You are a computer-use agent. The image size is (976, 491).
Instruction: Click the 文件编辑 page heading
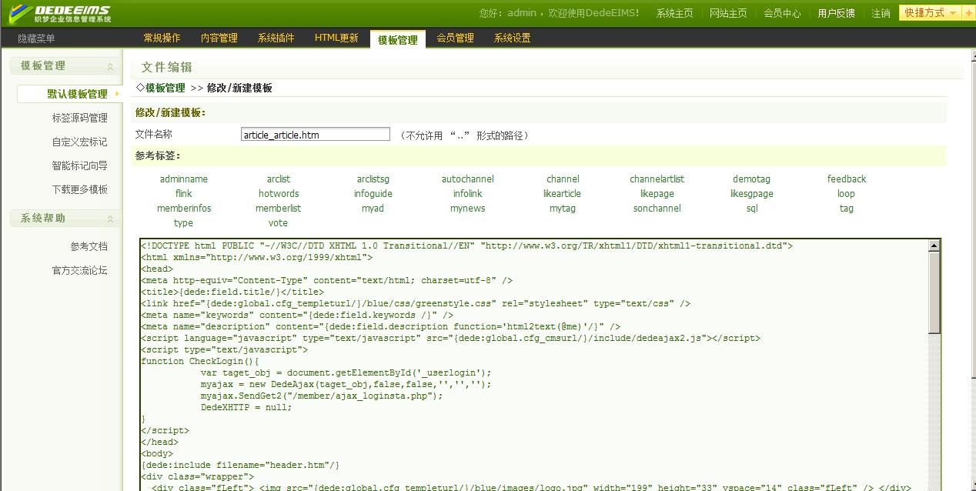tap(167, 68)
